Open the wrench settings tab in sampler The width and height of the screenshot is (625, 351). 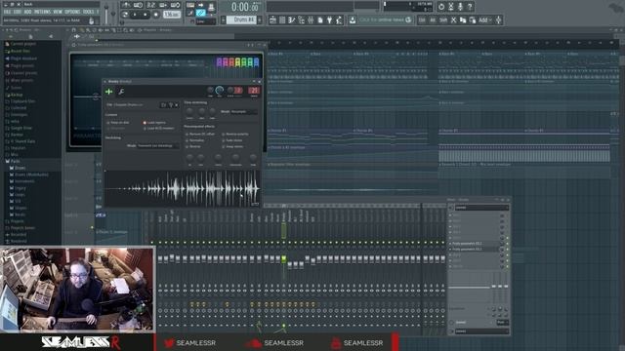point(121,92)
